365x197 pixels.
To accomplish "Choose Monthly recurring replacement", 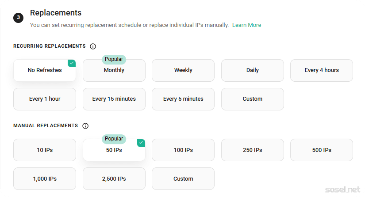I will click(114, 71).
